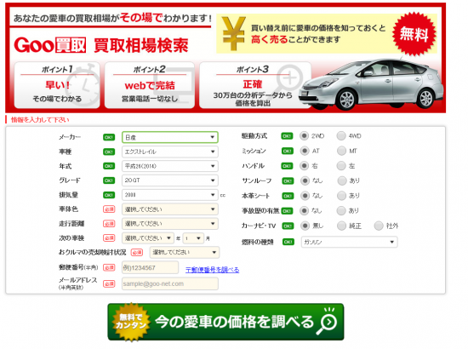Image resolution: width=468 pixels, height=349 pixels.
Task: Click the 情報を入力して下さい heading
Action: pos(40,120)
